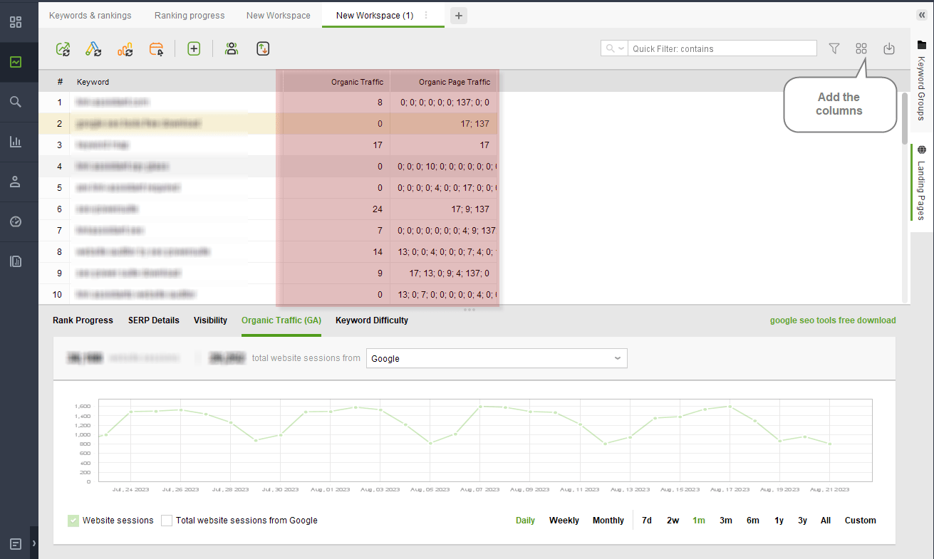Choose the Custom chart range
This screenshot has width=934, height=559.
pyautogui.click(x=861, y=521)
